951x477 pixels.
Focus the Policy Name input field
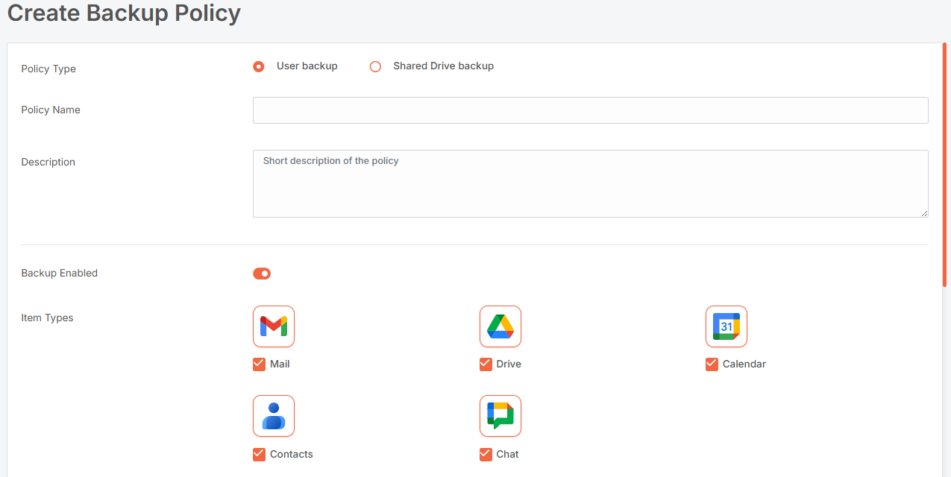(x=591, y=110)
